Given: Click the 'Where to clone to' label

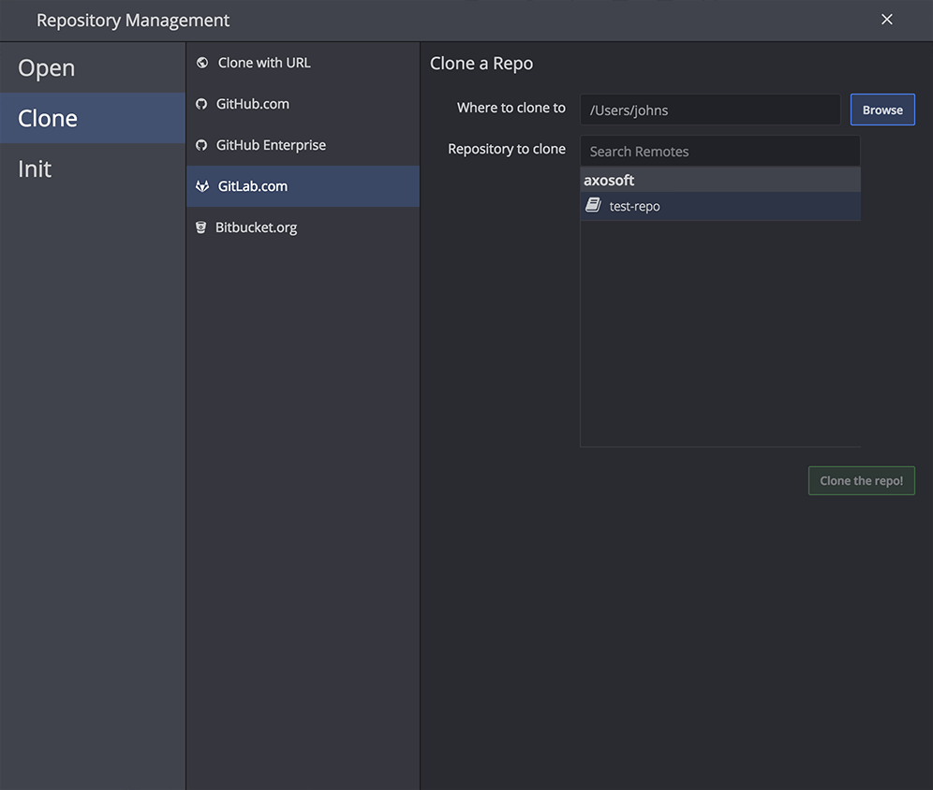Looking at the screenshot, I should pyautogui.click(x=511, y=108).
